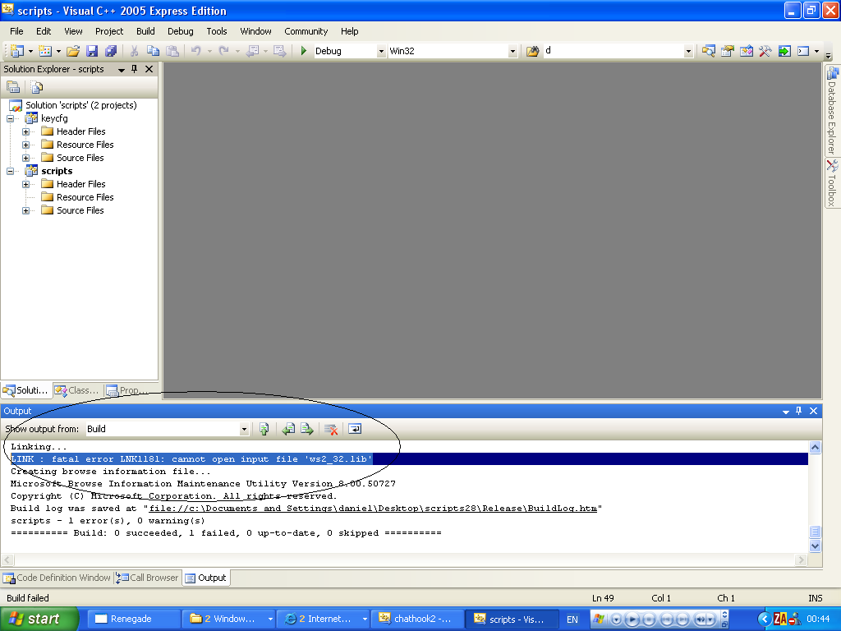This screenshot has width=841, height=631.
Task: Open Properties icon in Solution Explorer toolbar
Action: [x=13, y=87]
